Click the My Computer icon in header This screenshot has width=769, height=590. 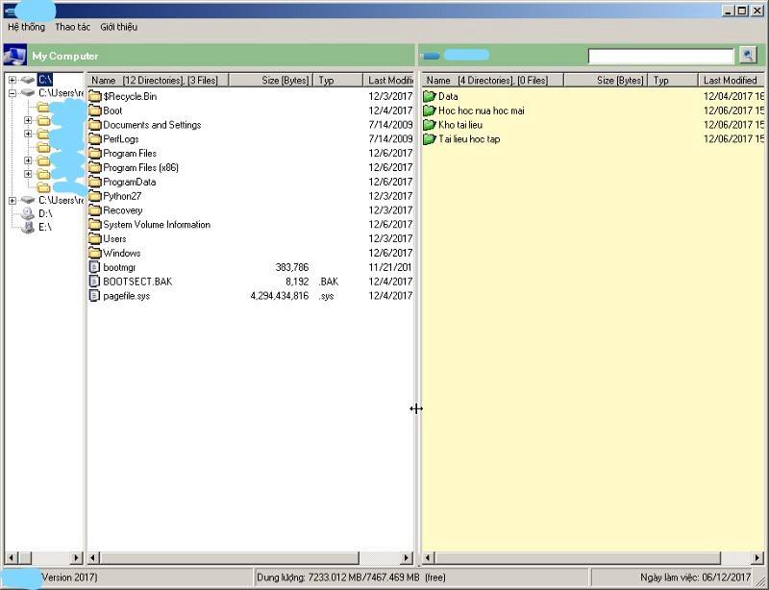14,56
